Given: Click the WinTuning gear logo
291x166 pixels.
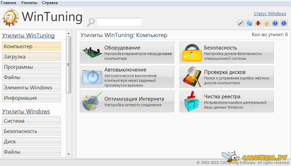Looking at the screenshot, I should point(10,18).
